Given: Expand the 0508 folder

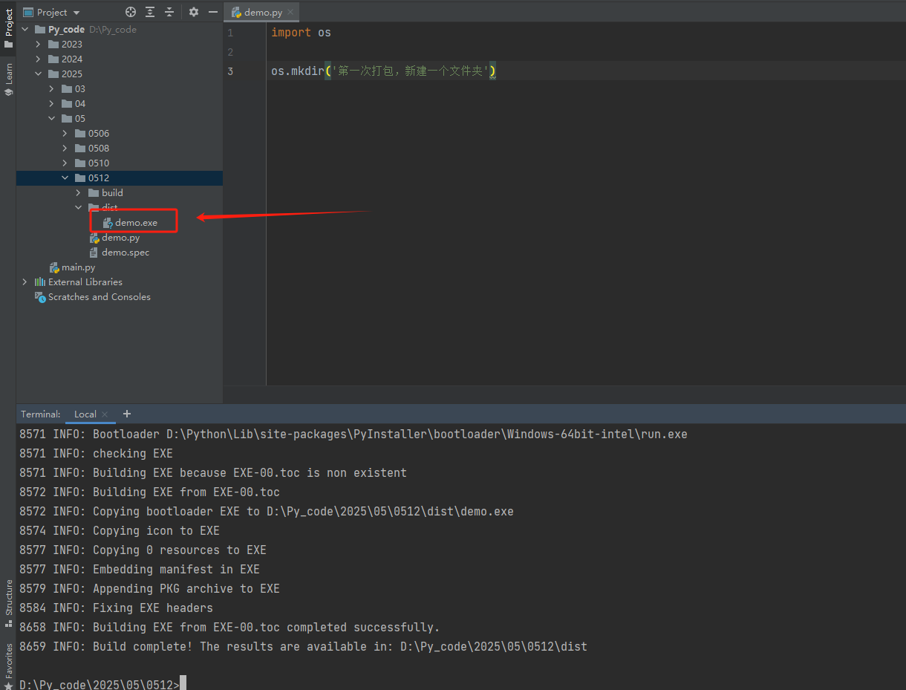Looking at the screenshot, I should [65, 149].
